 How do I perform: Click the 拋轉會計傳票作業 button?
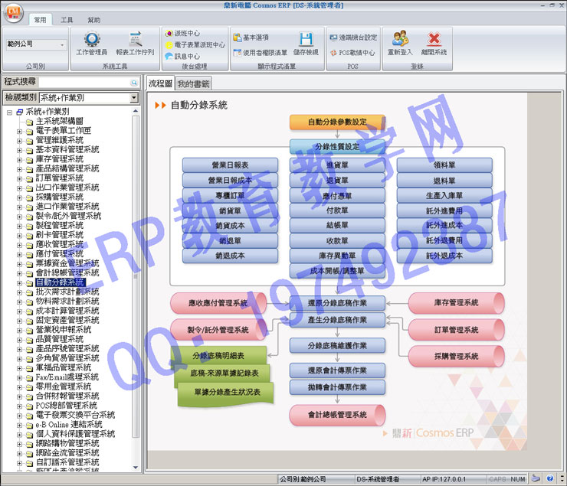click(x=337, y=387)
